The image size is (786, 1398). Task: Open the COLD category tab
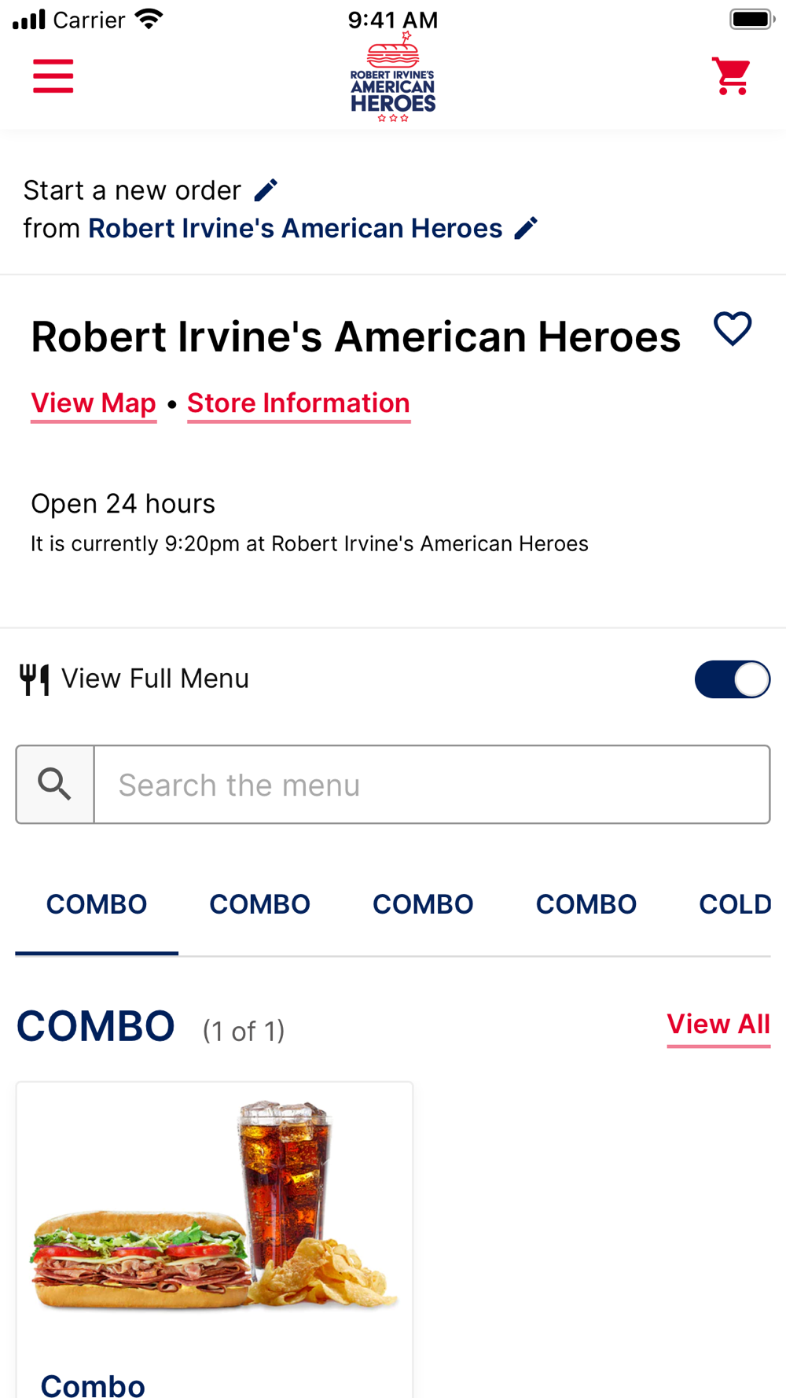[x=735, y=905]
